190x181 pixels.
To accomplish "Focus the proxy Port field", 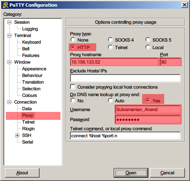I will (x=171, y=62).
